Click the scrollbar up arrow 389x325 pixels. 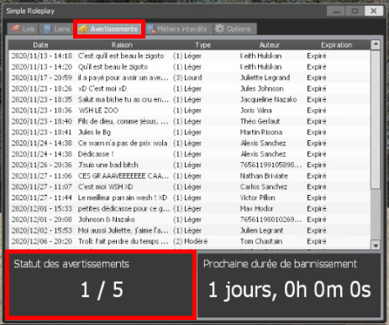tap(376, 45)
